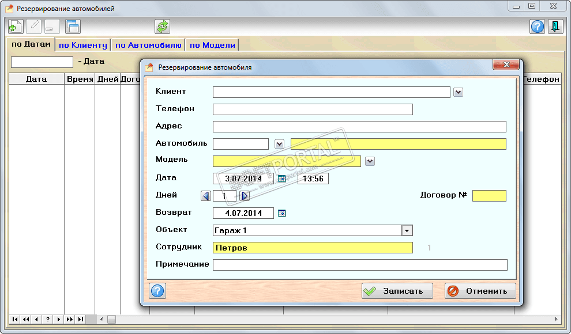Image resolution: width=571 pixels, height=334 pixels.
Task: Expand the Автомобиль dropdown list
Action: tap(279, 144)
